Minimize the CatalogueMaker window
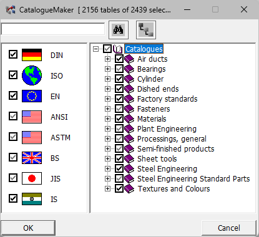Image resolution: width=259 pixels, height=237 pixels. [187, 9]
